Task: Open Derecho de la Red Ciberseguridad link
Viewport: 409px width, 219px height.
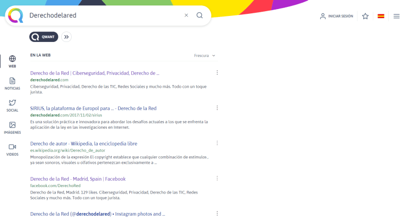Action: [x=95, y=73]
